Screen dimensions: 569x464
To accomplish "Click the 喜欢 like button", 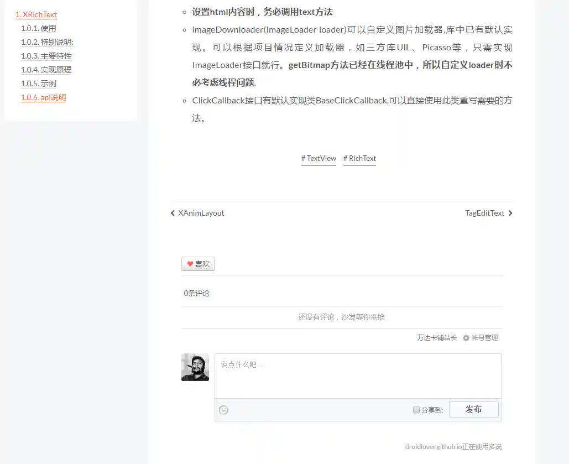I will (x=197, y=264).
